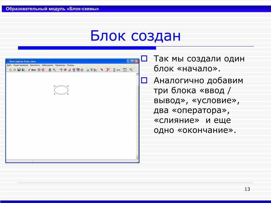Click the header text Образовательный модуль «Блок-схемы»
This screenshot has height=203, width=271.
click(x=52, y=9)
